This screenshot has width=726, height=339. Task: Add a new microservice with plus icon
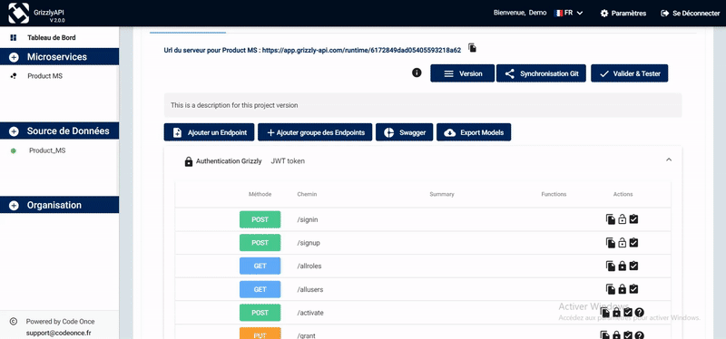14,57
